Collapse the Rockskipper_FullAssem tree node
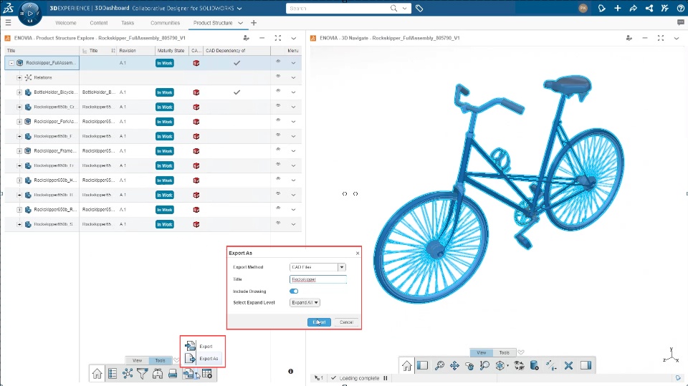The width and height of the screenshot is (688, 386). point(11,63)
